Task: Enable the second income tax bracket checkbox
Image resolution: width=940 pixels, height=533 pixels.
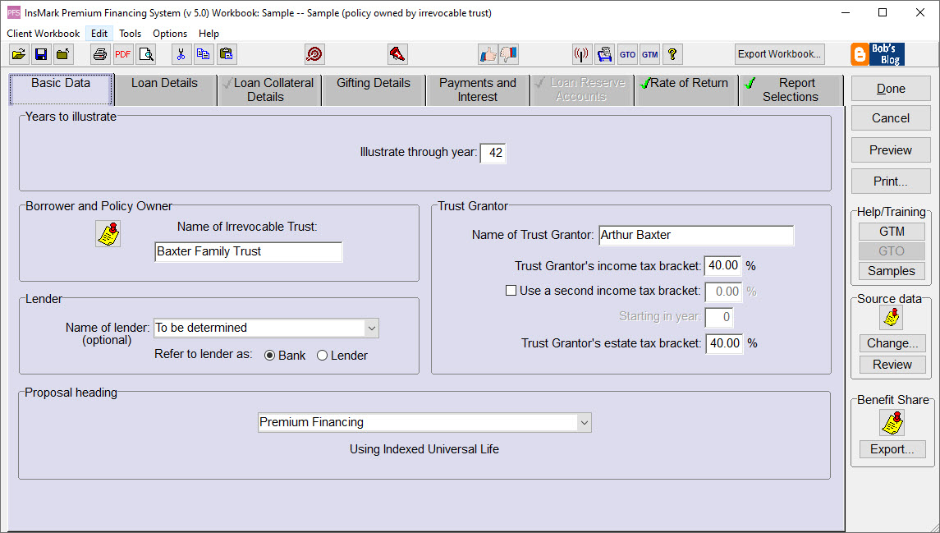Action: [511, 290]
